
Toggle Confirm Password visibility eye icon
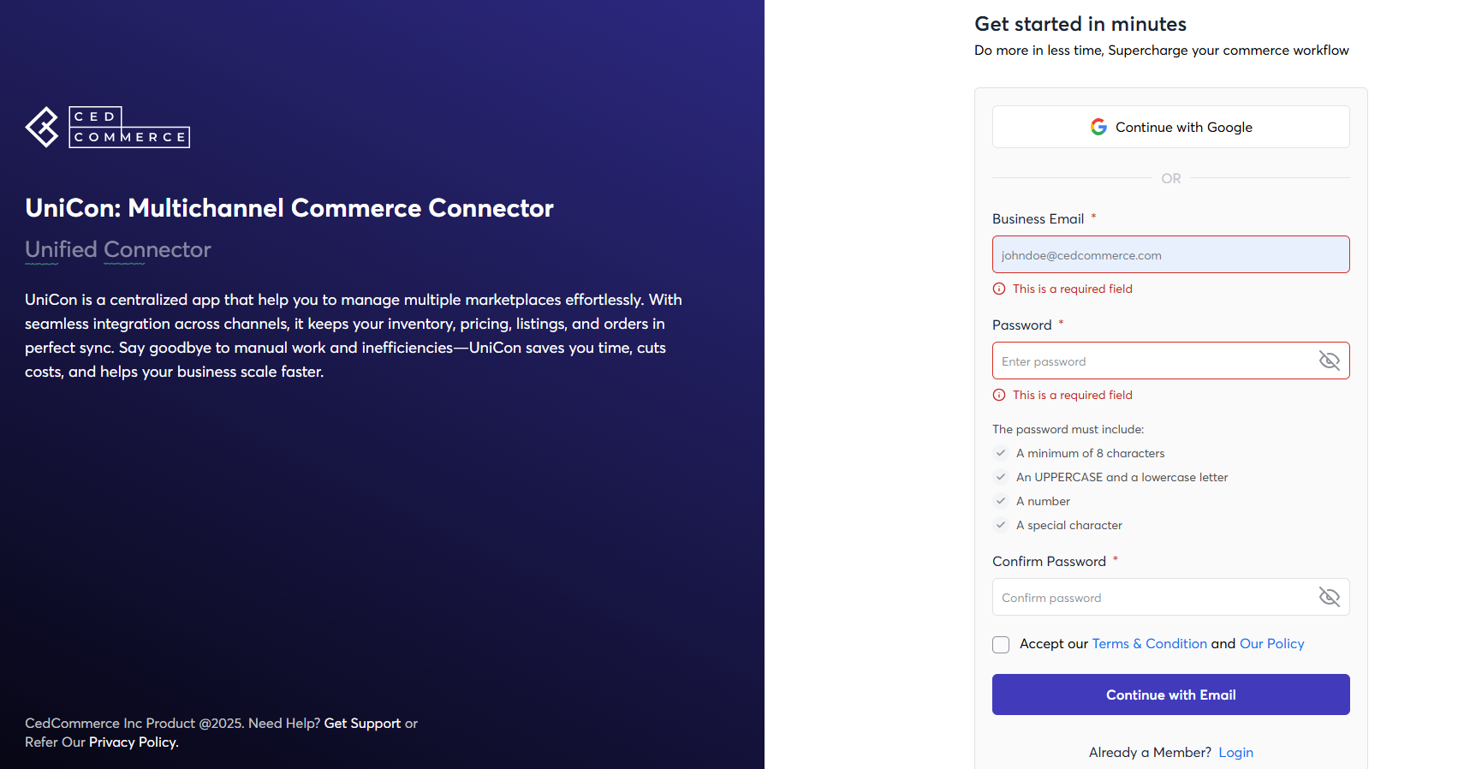pos(1329,597)
